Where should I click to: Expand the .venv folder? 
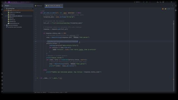tap(6, 10)
